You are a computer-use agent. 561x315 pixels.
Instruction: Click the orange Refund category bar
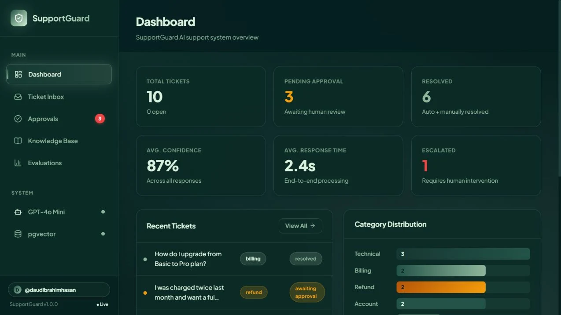pyautogui.click(x=441, y=287)
